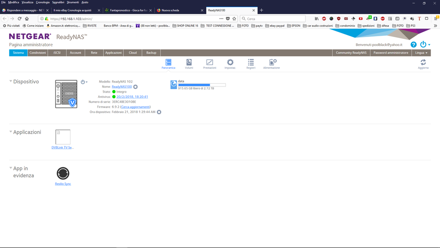Click the blue help question mark icon
The width and height of the screenshot is (440, 248).
coord(414,45)
